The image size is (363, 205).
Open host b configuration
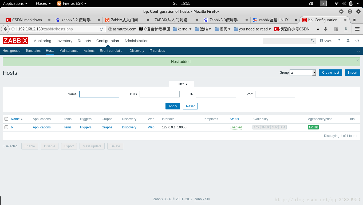(x=12, y=127)
